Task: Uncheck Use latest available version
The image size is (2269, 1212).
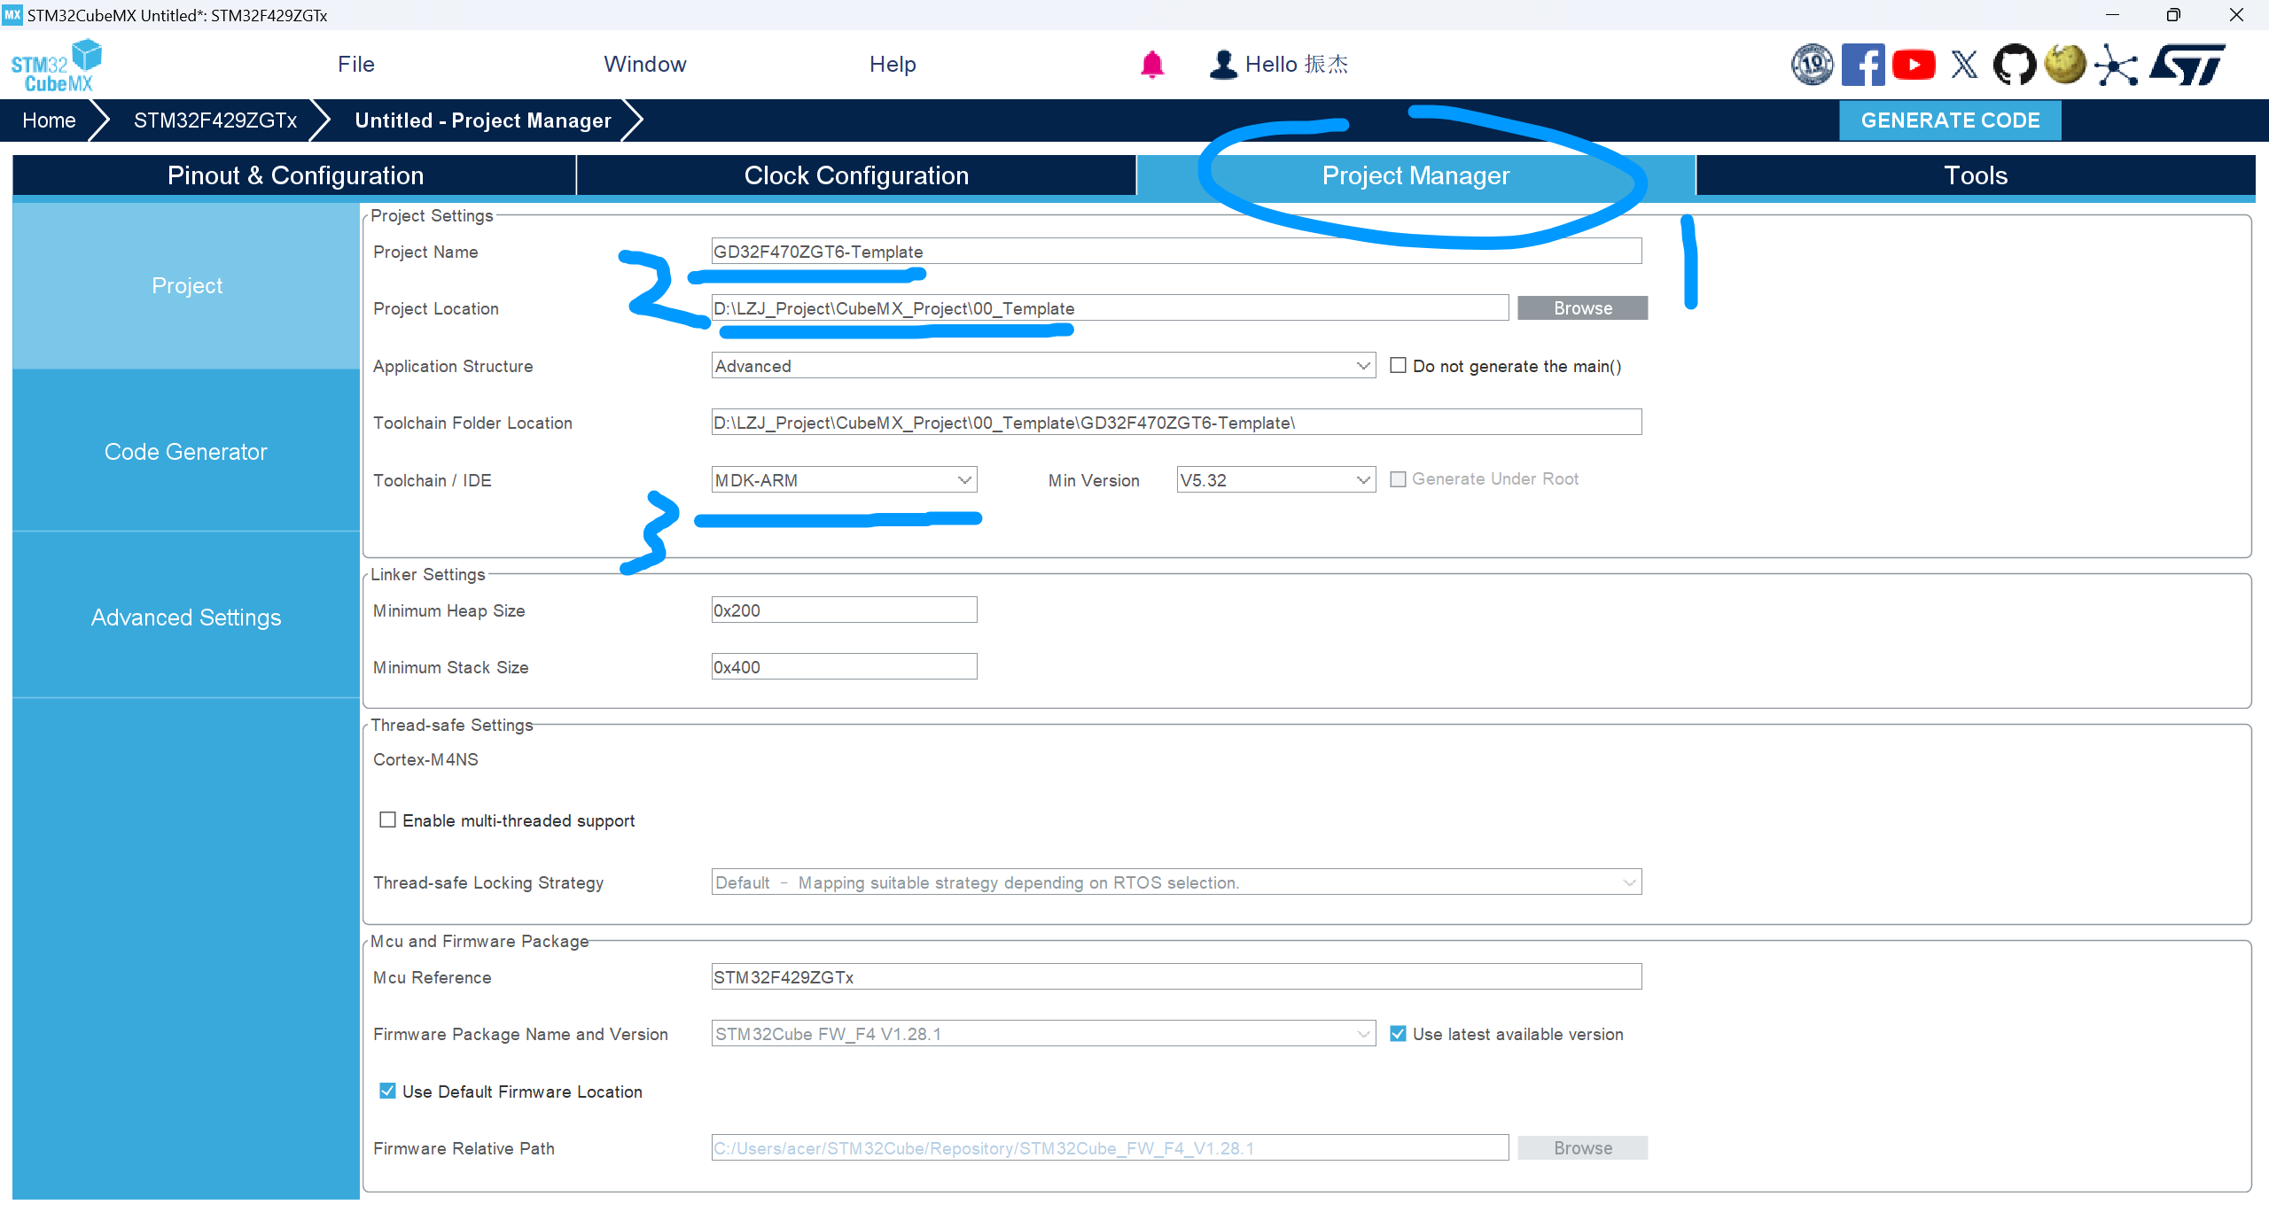Action: point(1398,1034)
